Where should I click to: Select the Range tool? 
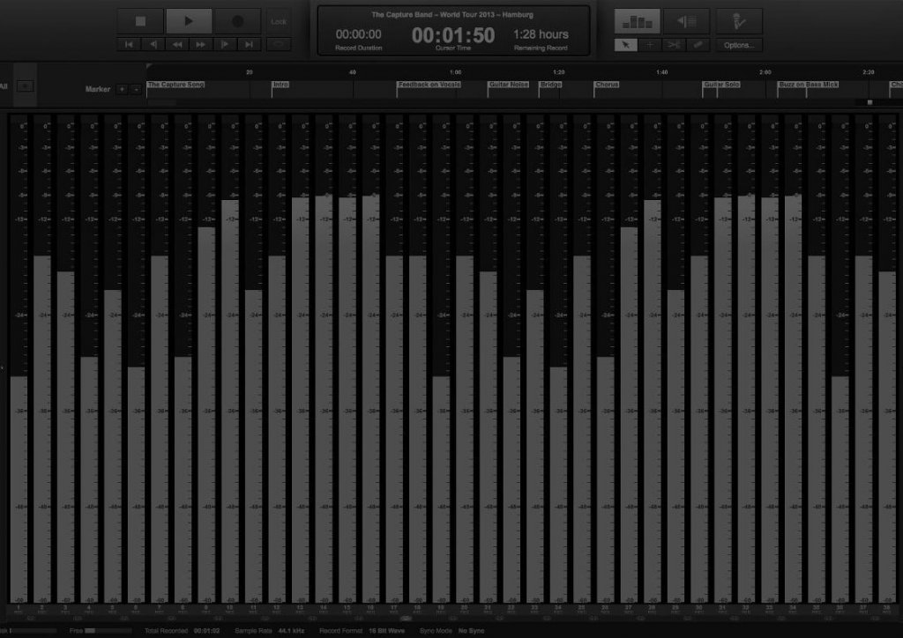(650, 45)
